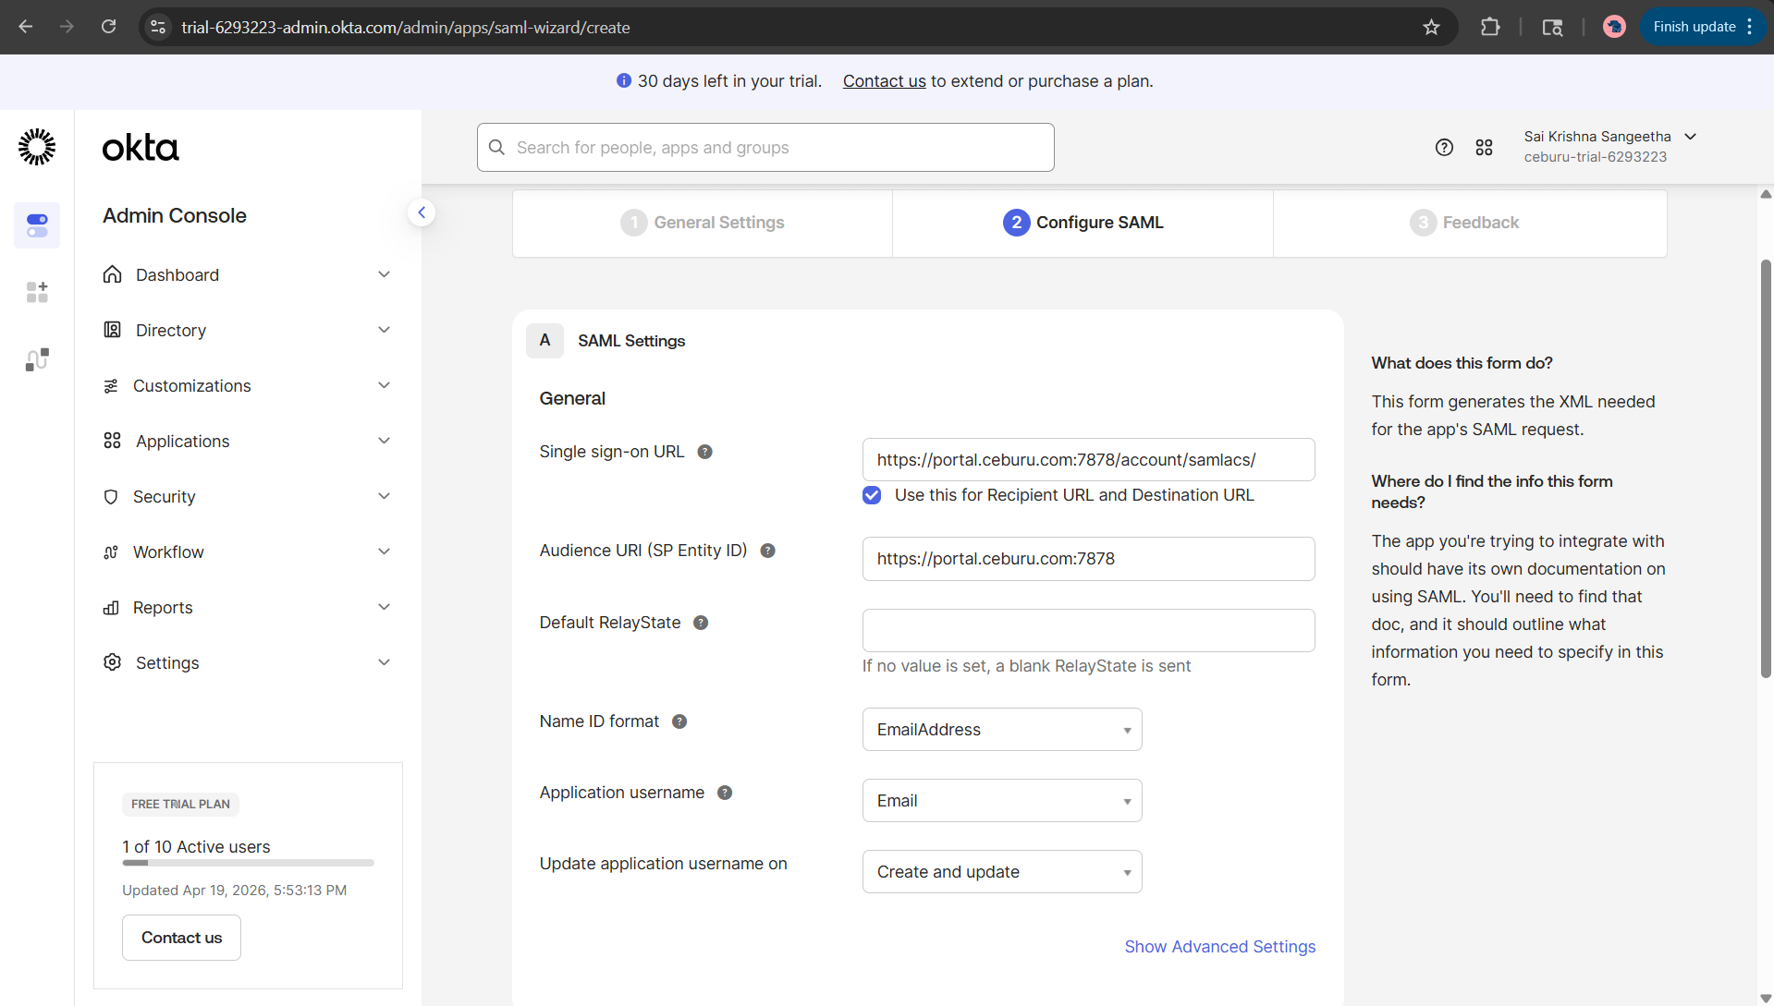
Task: Expand the Directory menu chevron
Action: [x=385, y=330]
